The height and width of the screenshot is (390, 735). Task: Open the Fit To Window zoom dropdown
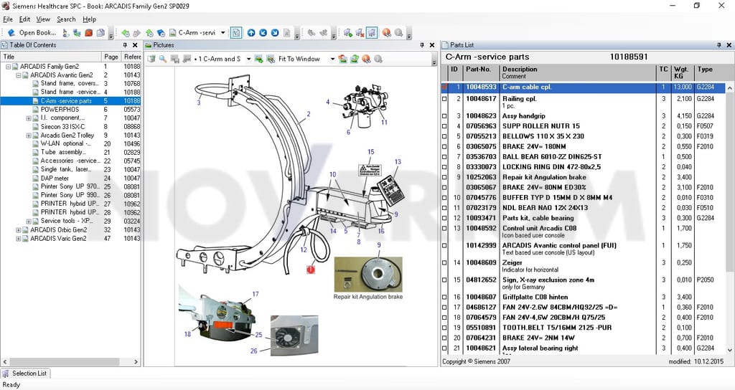tap(332, 59)
